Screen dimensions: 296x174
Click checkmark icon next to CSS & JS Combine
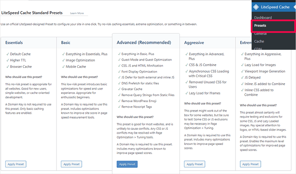186,68
